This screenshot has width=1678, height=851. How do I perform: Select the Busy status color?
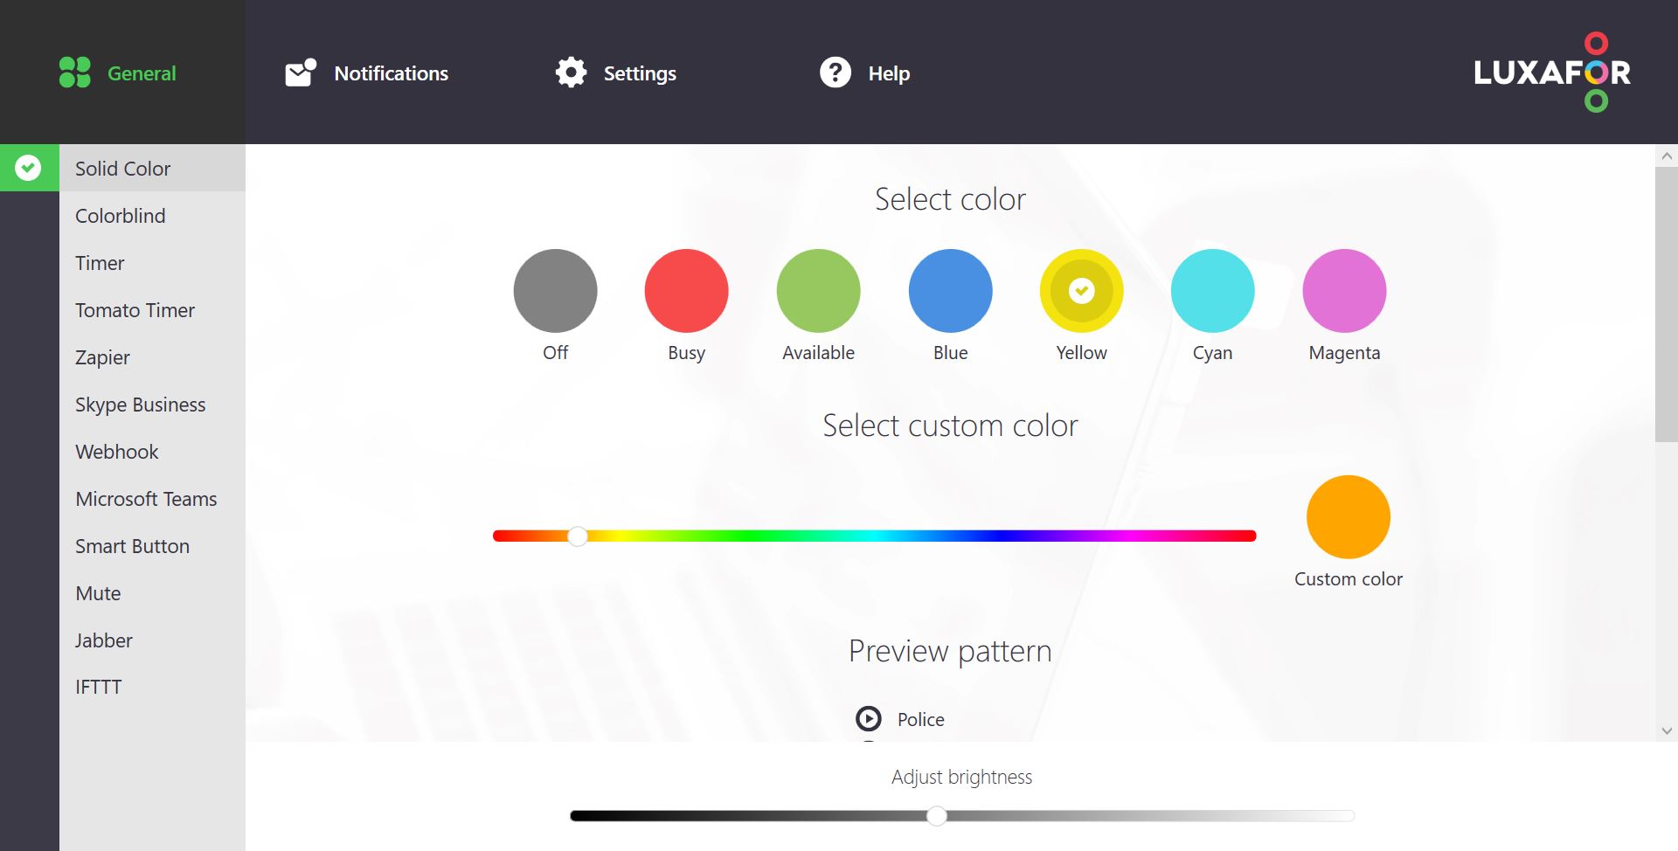687,290
